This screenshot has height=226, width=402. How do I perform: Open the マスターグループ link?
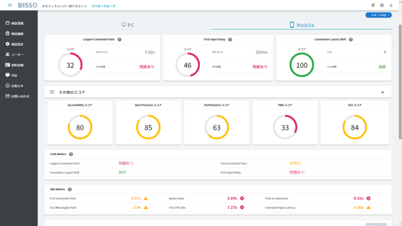click(103, 6)
